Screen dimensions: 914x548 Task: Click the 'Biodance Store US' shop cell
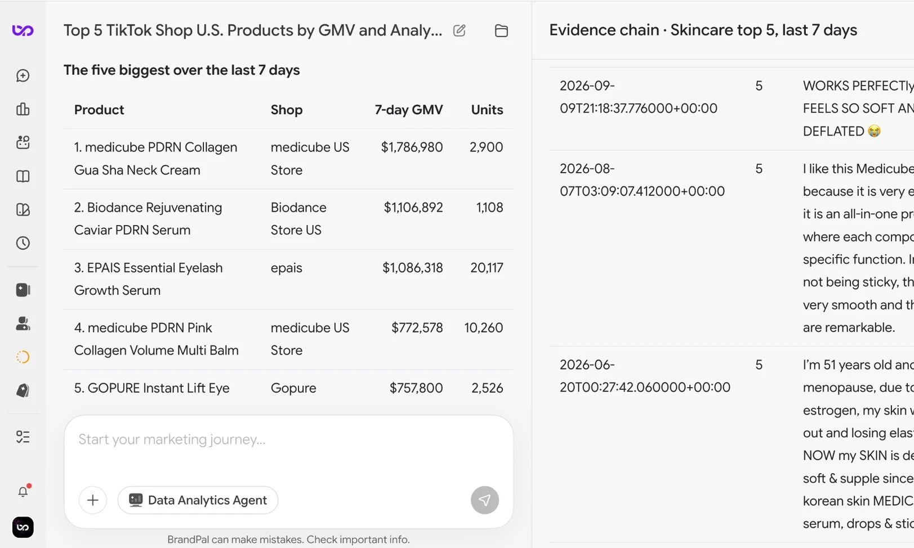pyautogui.click(x=298, y=219)
